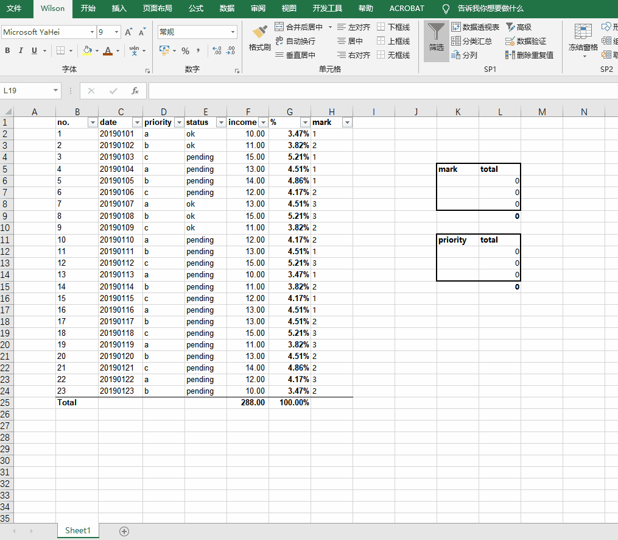
Task: Click the Percent Style icon
Action: 185,51
